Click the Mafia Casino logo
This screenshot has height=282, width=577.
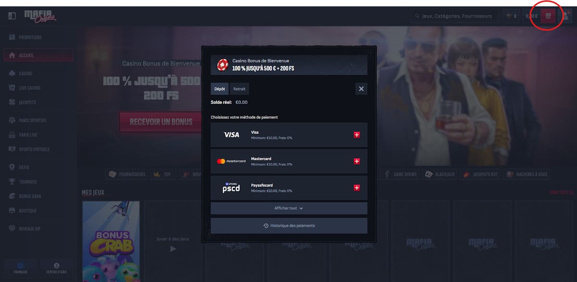40,16
